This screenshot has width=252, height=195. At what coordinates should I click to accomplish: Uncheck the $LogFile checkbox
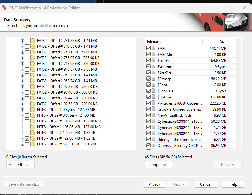(148, 60)
